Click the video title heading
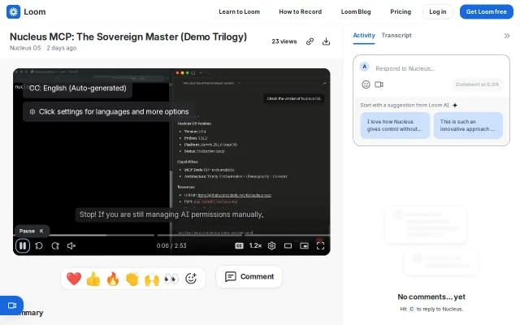Screen dimensions: 520x325 click(128, 37)
